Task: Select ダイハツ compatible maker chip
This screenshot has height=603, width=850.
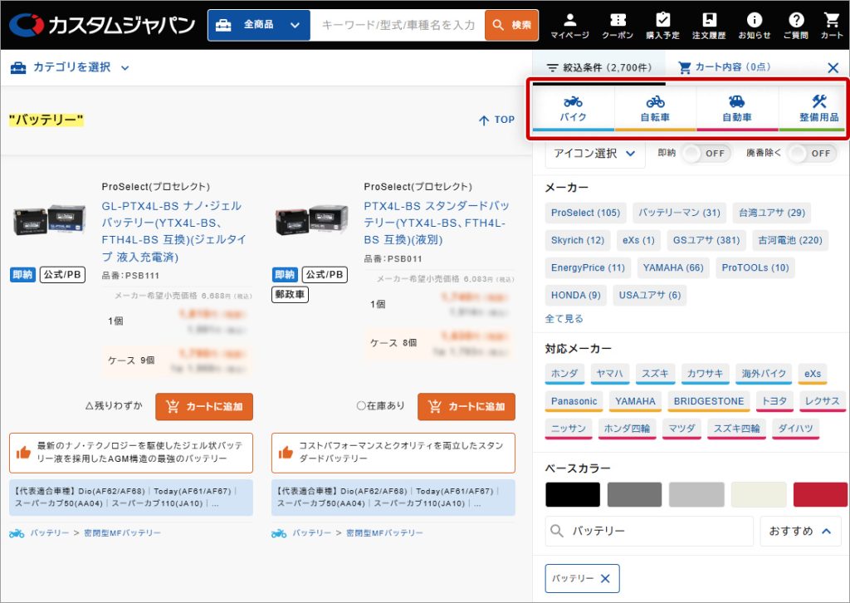Action: [x=796, y=429]
